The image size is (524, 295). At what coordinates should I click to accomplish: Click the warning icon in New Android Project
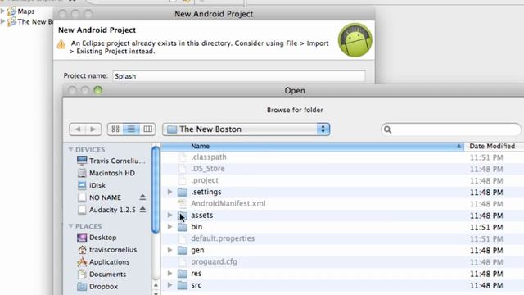tap(61, 44)
